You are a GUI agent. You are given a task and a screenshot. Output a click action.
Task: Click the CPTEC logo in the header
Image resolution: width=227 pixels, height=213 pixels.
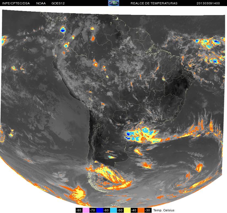point(113,3)
